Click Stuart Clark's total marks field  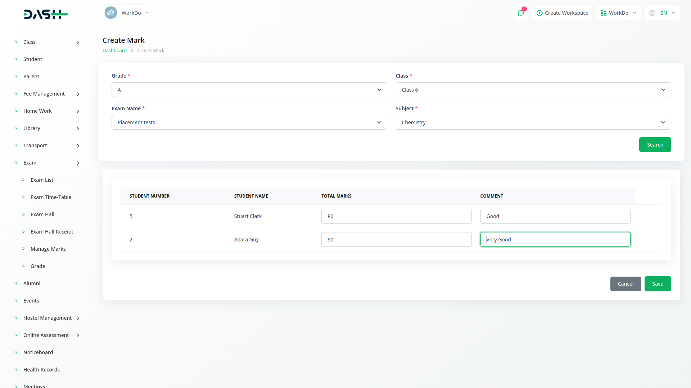point(396,216)
